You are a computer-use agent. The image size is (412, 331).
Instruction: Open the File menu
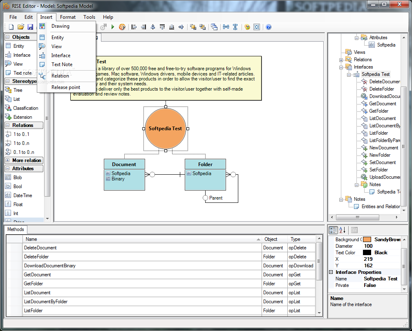tap(13, 17)
